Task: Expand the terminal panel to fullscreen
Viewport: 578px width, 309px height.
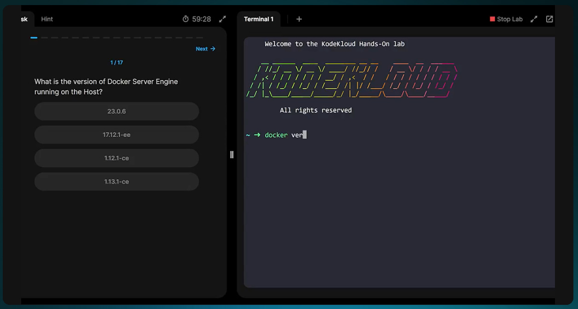Action: (x=534, y=19)
